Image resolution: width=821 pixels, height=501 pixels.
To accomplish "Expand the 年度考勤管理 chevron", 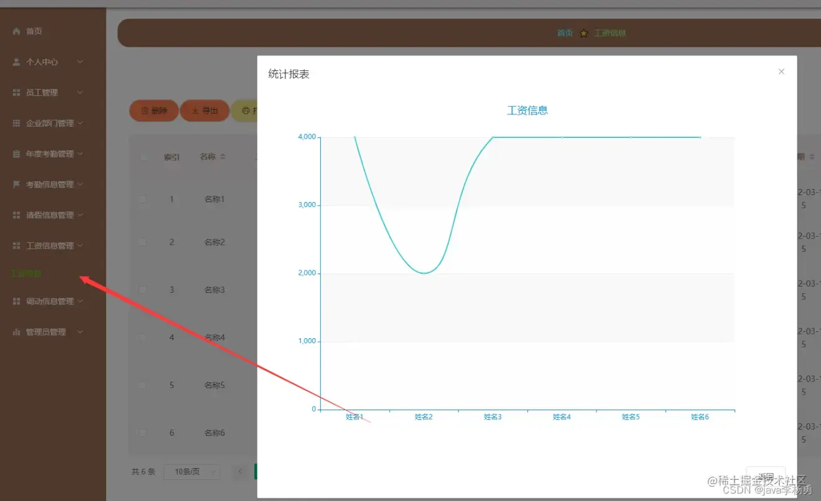I will tap(80, 154).
